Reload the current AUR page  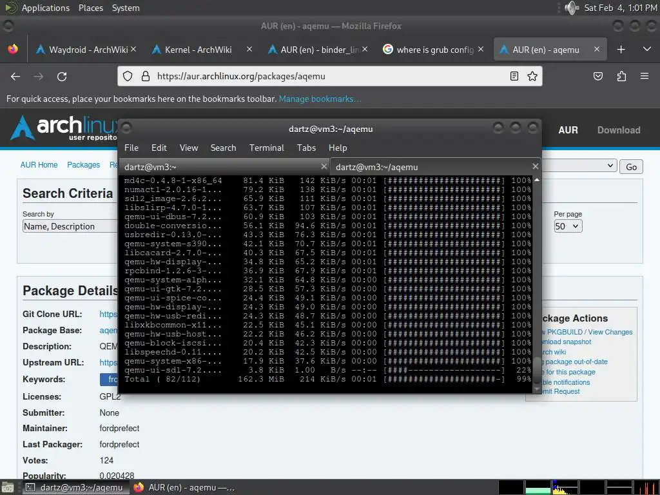pos(62,77)
